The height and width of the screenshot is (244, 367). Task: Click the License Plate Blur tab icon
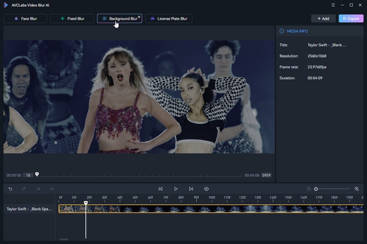[x=152, y=18]
